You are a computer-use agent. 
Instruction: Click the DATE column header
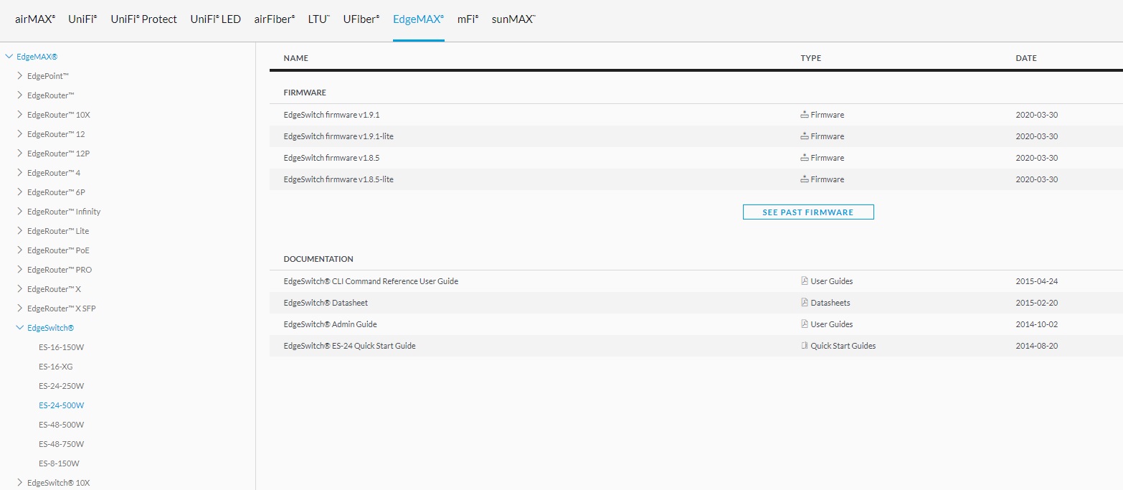tap(1026, 58)
